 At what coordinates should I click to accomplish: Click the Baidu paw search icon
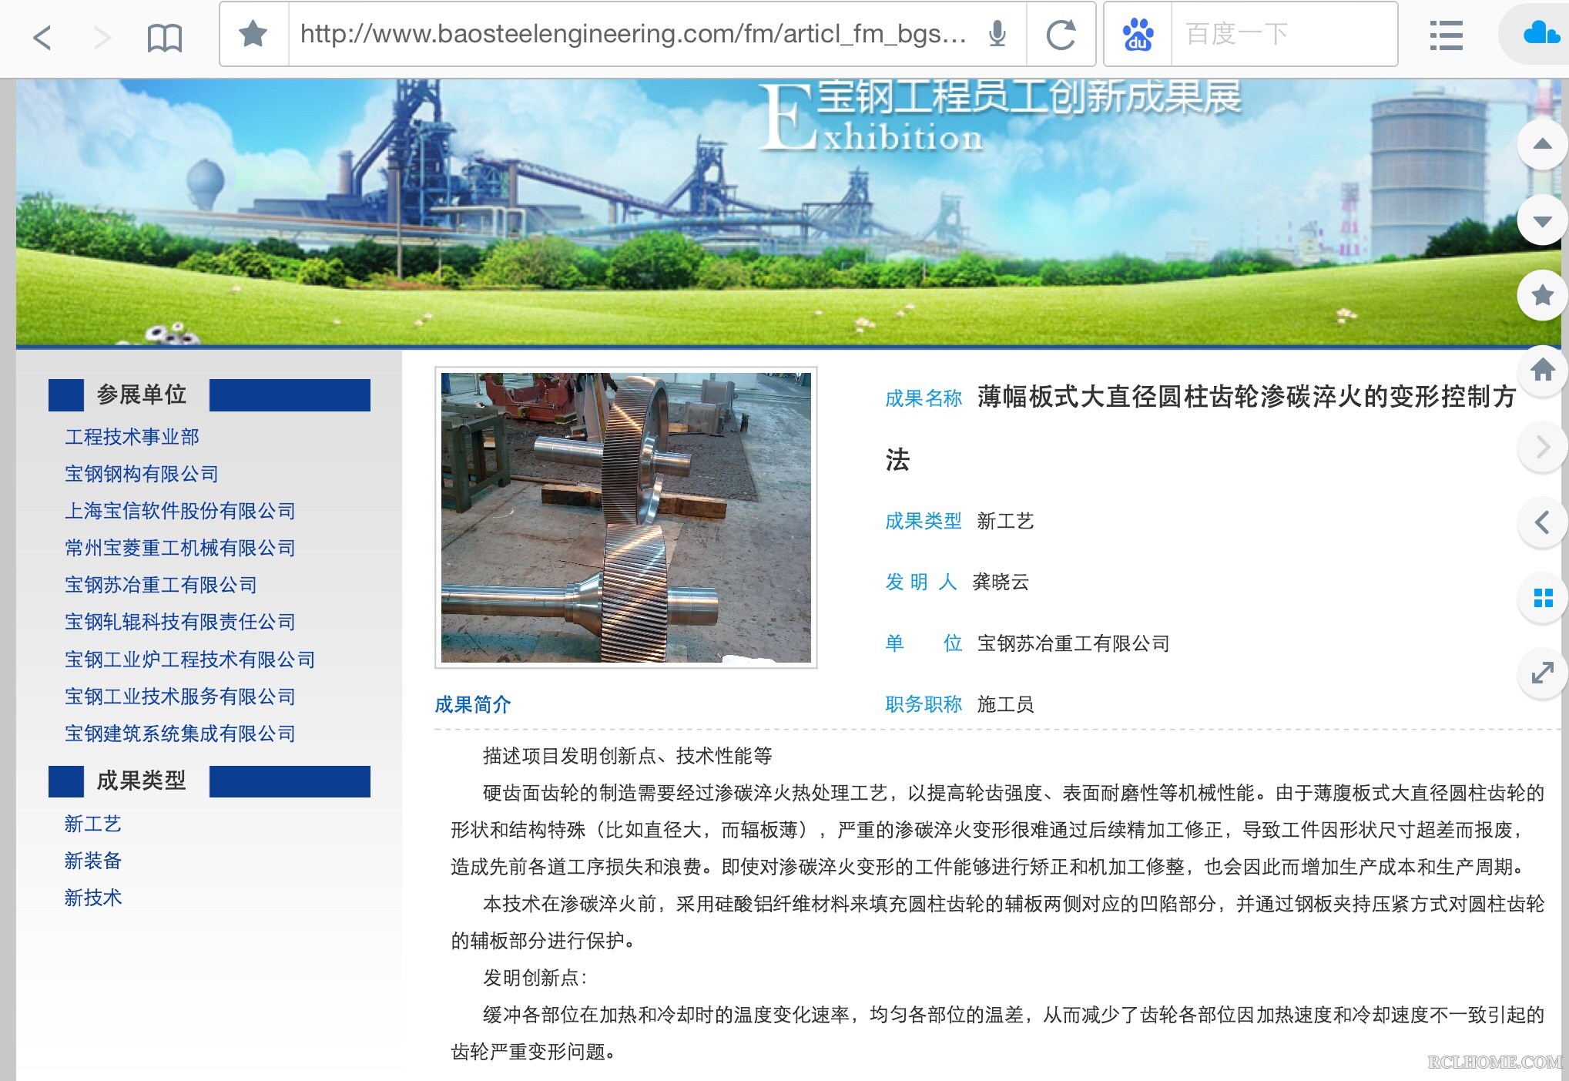1138,34
